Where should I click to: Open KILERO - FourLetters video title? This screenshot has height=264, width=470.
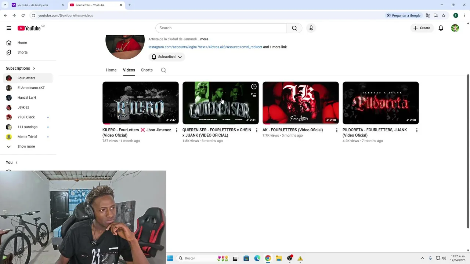coord(137,132)
